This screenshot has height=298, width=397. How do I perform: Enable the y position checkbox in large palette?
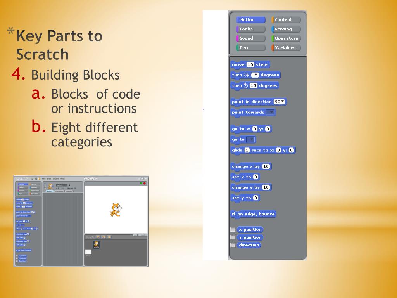pyautogui.click(x=233, y=237)
